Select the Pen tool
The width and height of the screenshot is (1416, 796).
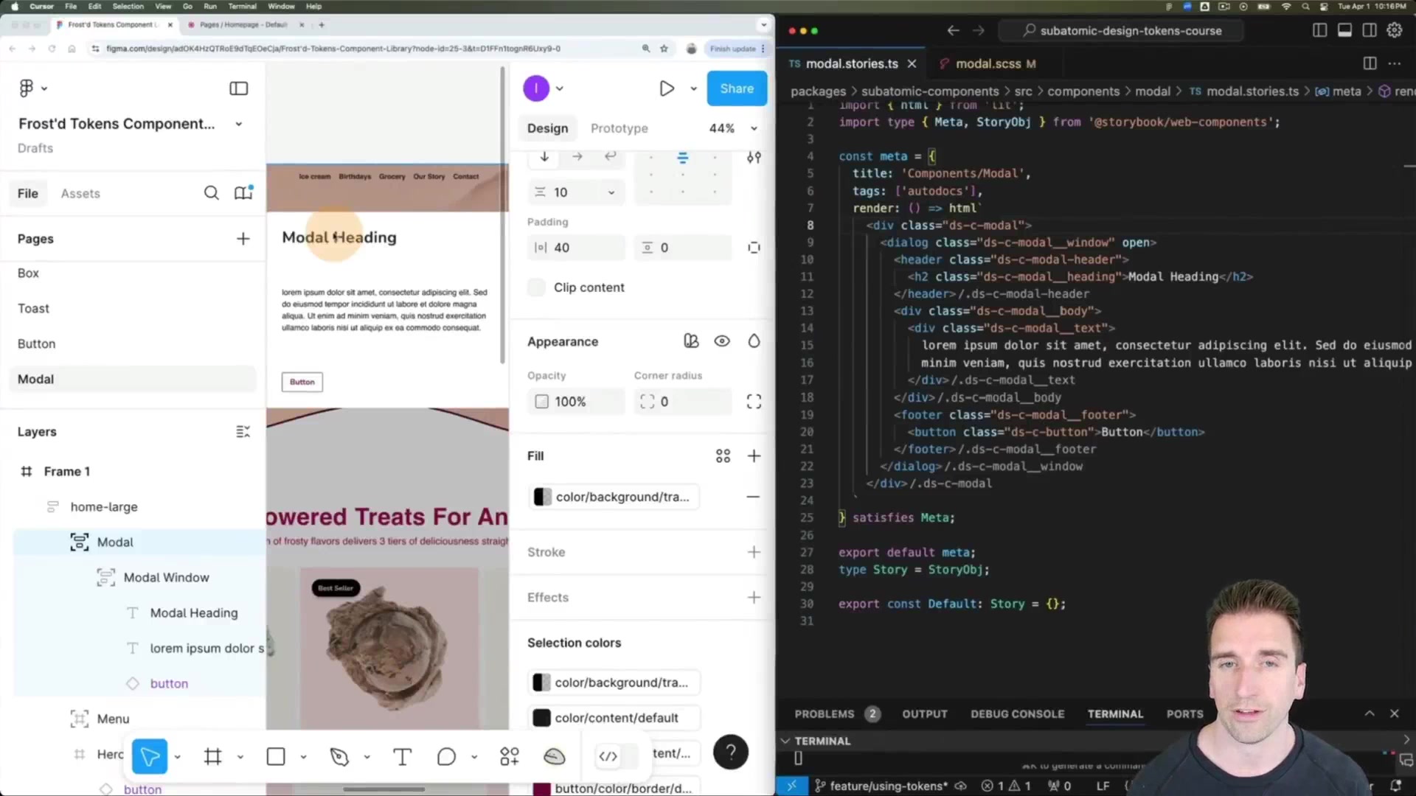[x=339, y=757]
